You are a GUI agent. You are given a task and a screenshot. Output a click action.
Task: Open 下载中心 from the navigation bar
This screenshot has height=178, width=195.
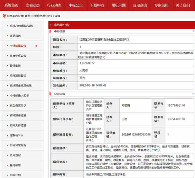click(x=97, y=5)
